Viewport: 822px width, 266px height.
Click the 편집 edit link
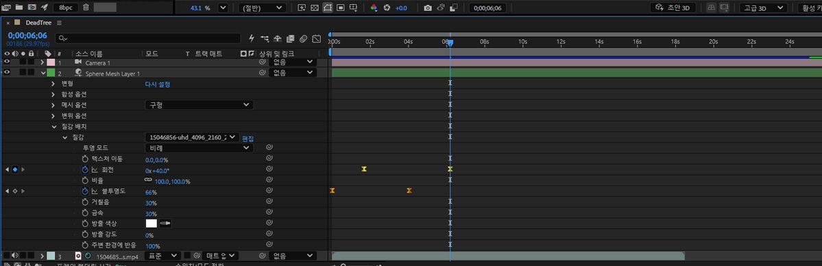(248, 138)
